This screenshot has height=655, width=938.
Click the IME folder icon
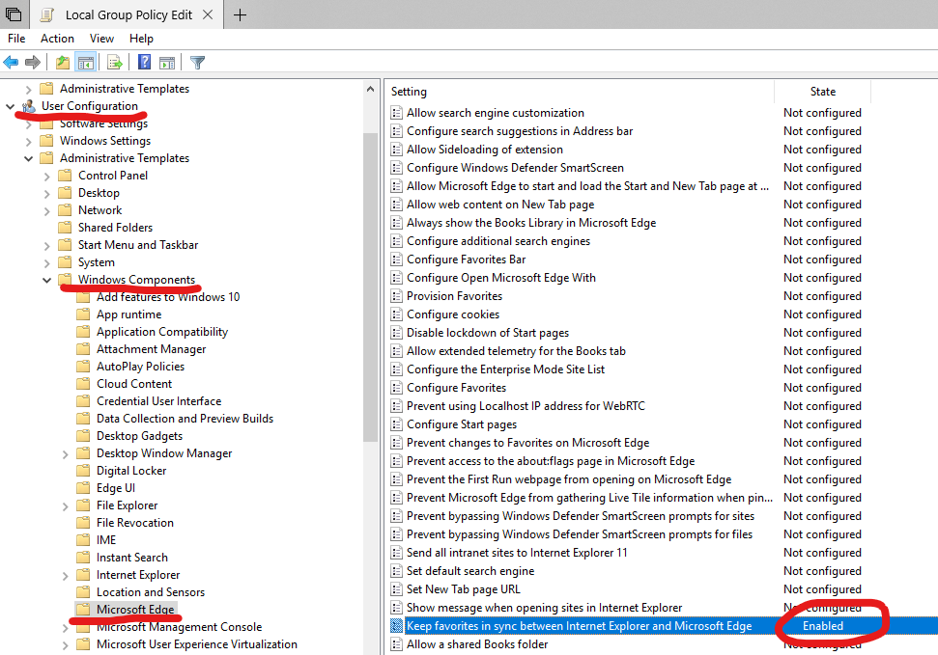tap(83, 539)
